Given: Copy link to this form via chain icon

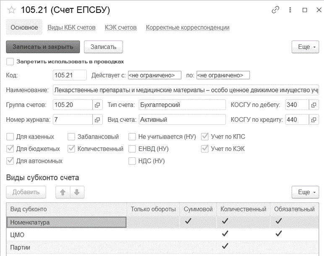Looking at the screenshot, I should pyautogui.click(x=275, y=10).
